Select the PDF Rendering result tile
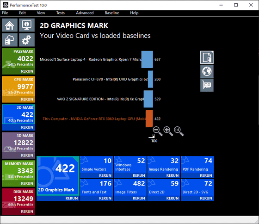The height and width of the screenshot is (224, 259). [197, 165]
